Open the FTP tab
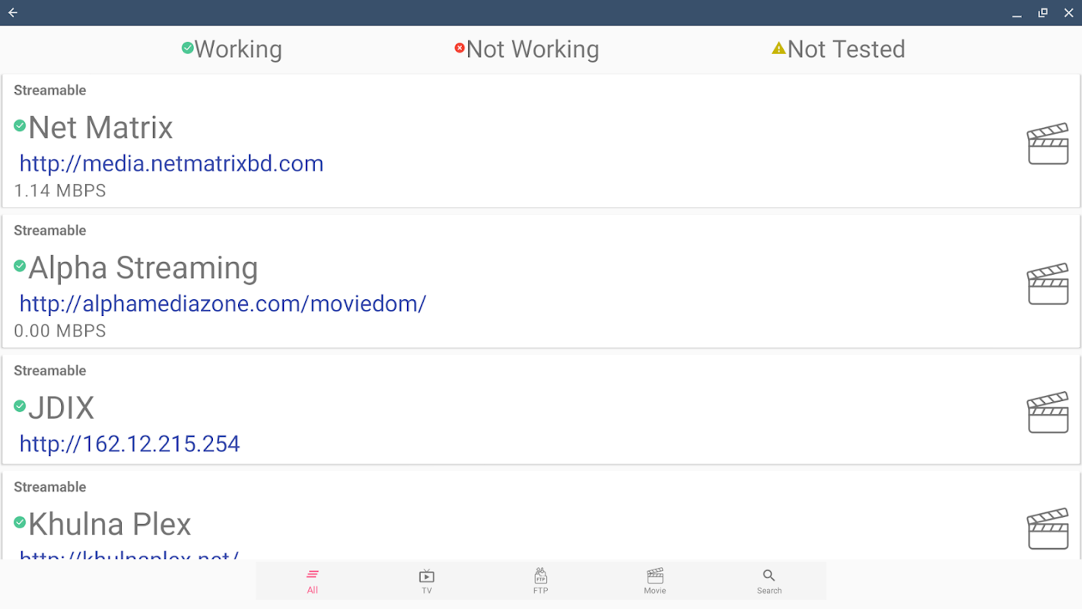Viewport: 1082px width, 609px height. (x=541, y=581)
